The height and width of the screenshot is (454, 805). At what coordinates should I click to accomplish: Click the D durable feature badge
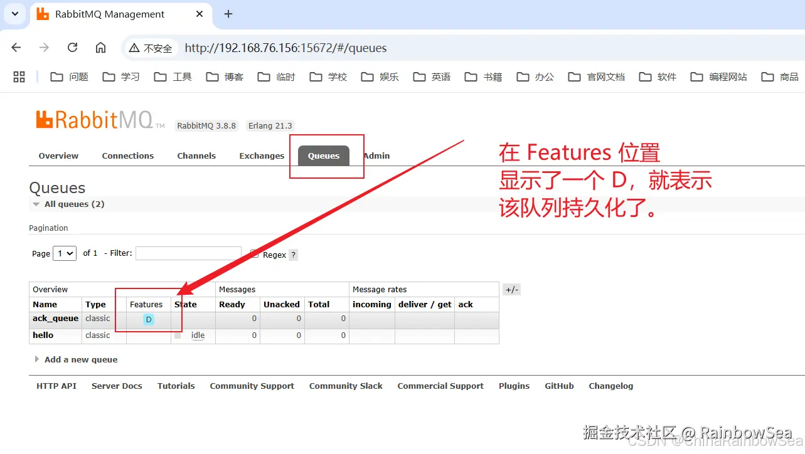[149, 320]
